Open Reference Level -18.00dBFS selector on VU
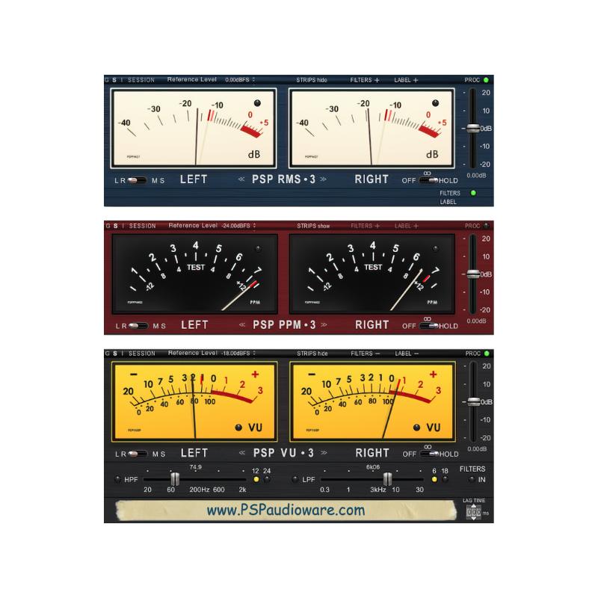This screenshot has height=598, width=598. click(x=238, y=353)
